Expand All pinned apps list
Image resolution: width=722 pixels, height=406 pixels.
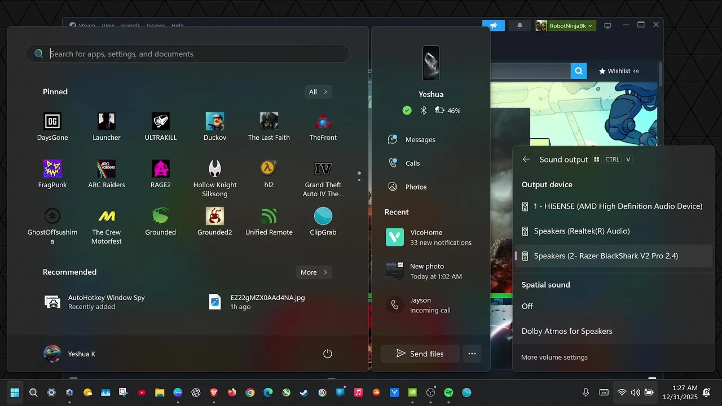pyautogui.click(x=318, y=92)
